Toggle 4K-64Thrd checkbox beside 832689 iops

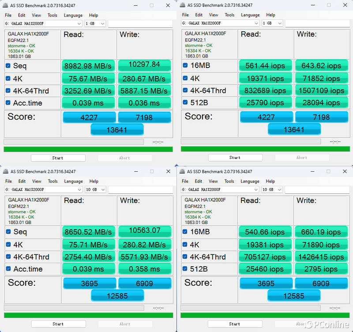tap(185, 91)
